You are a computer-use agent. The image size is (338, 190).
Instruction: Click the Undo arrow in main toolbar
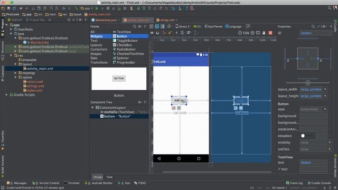tap(21, 8)
